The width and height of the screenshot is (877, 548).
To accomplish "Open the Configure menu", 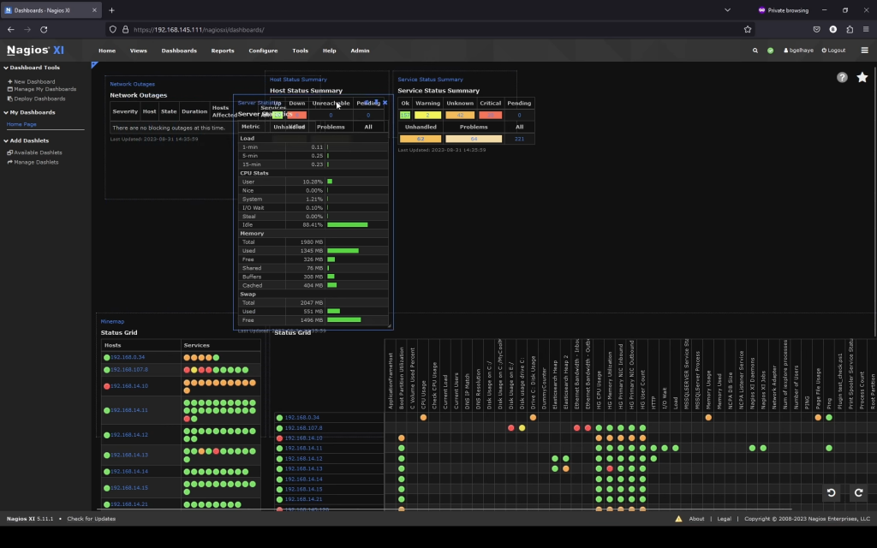I will [x=263, y=51].
